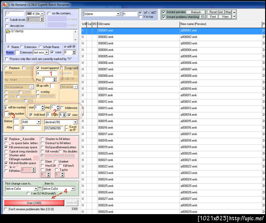Click the Reset Grid button

216,12
